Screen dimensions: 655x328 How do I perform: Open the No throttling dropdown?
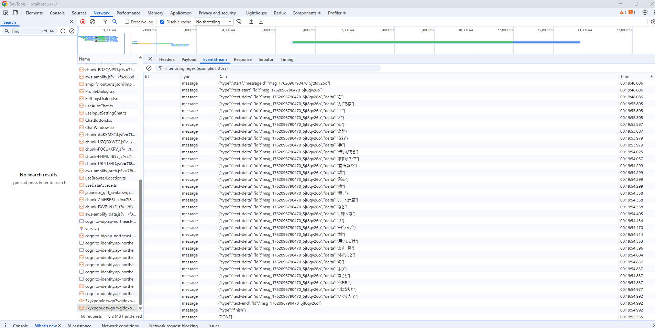[x=213, y=22]
